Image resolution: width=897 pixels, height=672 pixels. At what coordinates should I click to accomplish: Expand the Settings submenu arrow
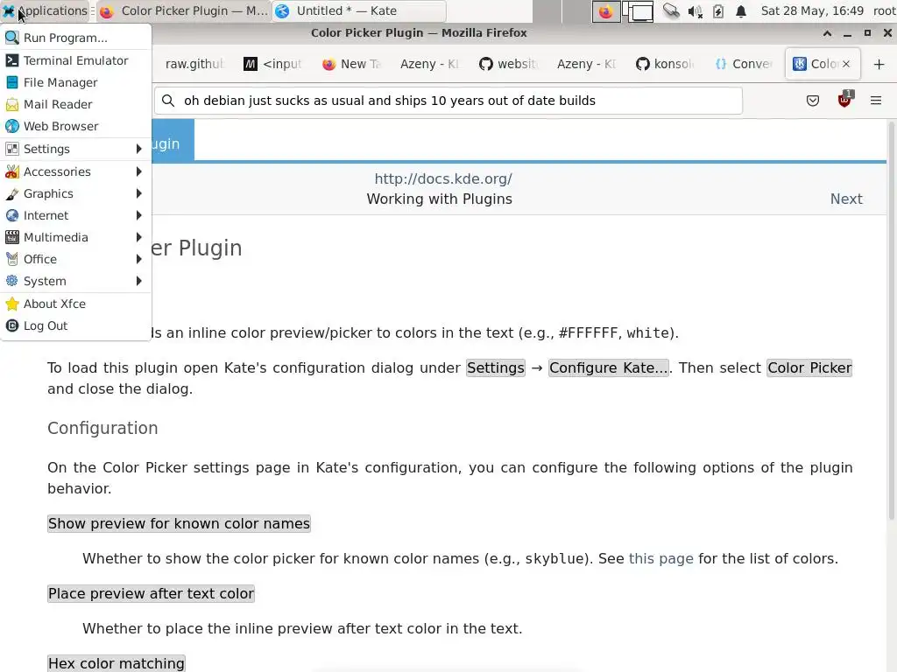[139, 149]
